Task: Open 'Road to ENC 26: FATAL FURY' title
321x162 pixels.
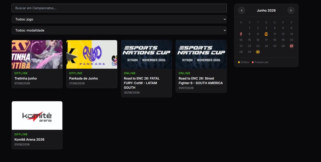Action: point(142,83)
